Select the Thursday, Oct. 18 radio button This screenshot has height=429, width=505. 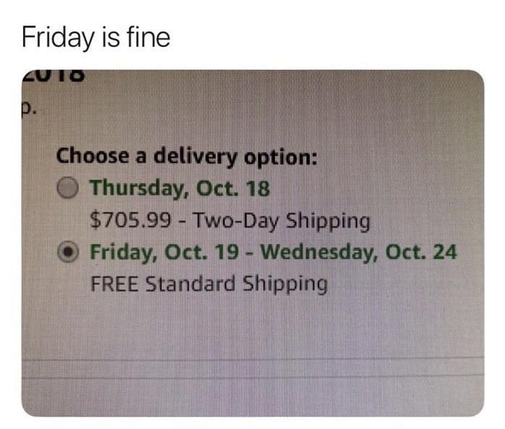coord(67,189)
